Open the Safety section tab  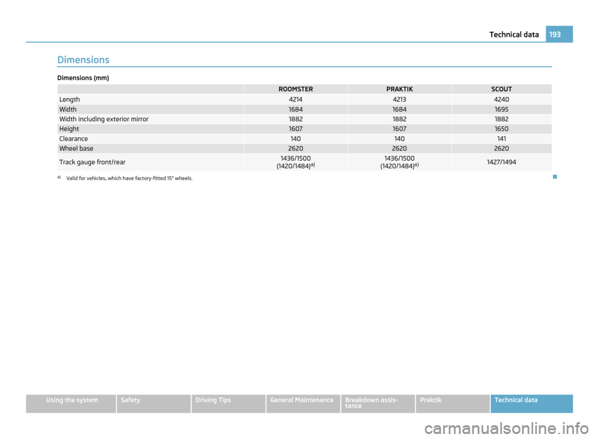tap(153, 403)
